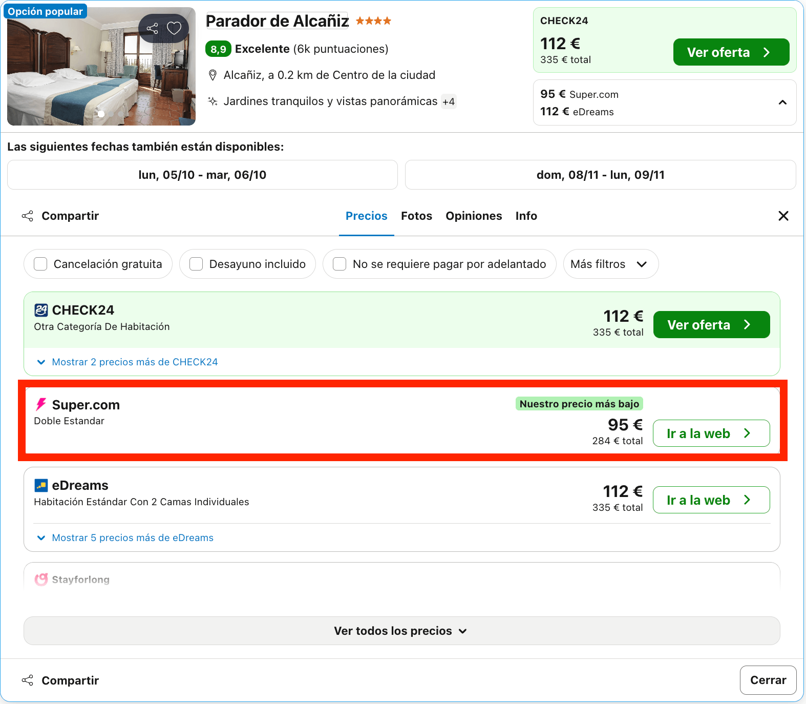This screenshot has width=806, height=704.
Task: Click the 95 € Super.com summary line
Action: tap(579, 94)
